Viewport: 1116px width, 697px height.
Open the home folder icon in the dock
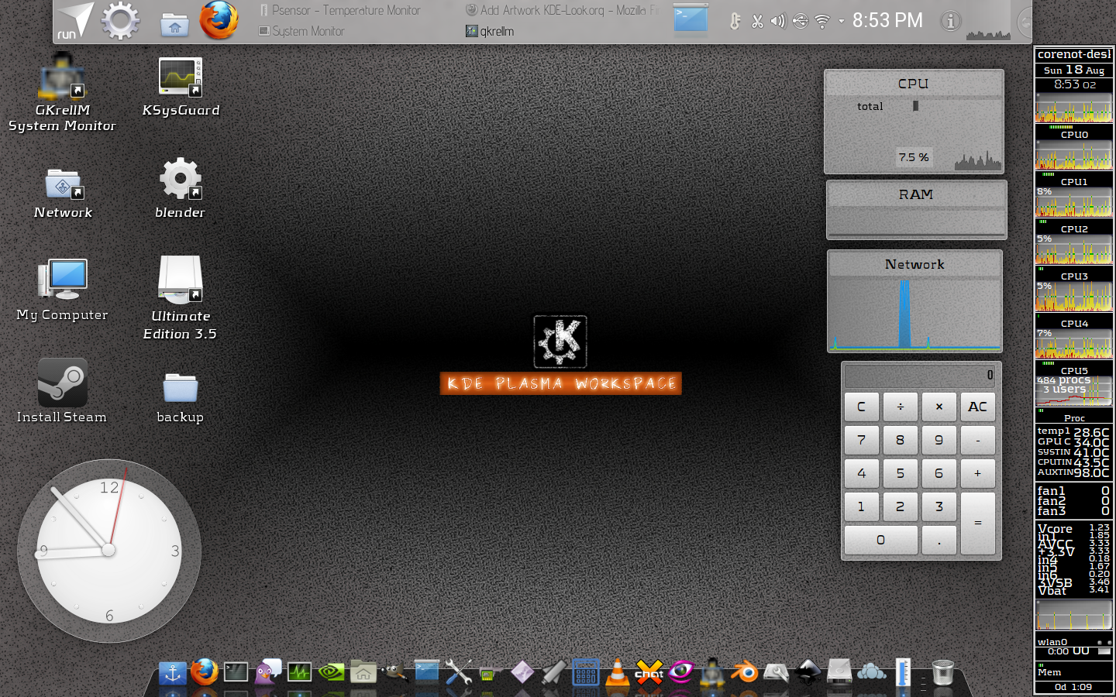[x=363, y=672]
